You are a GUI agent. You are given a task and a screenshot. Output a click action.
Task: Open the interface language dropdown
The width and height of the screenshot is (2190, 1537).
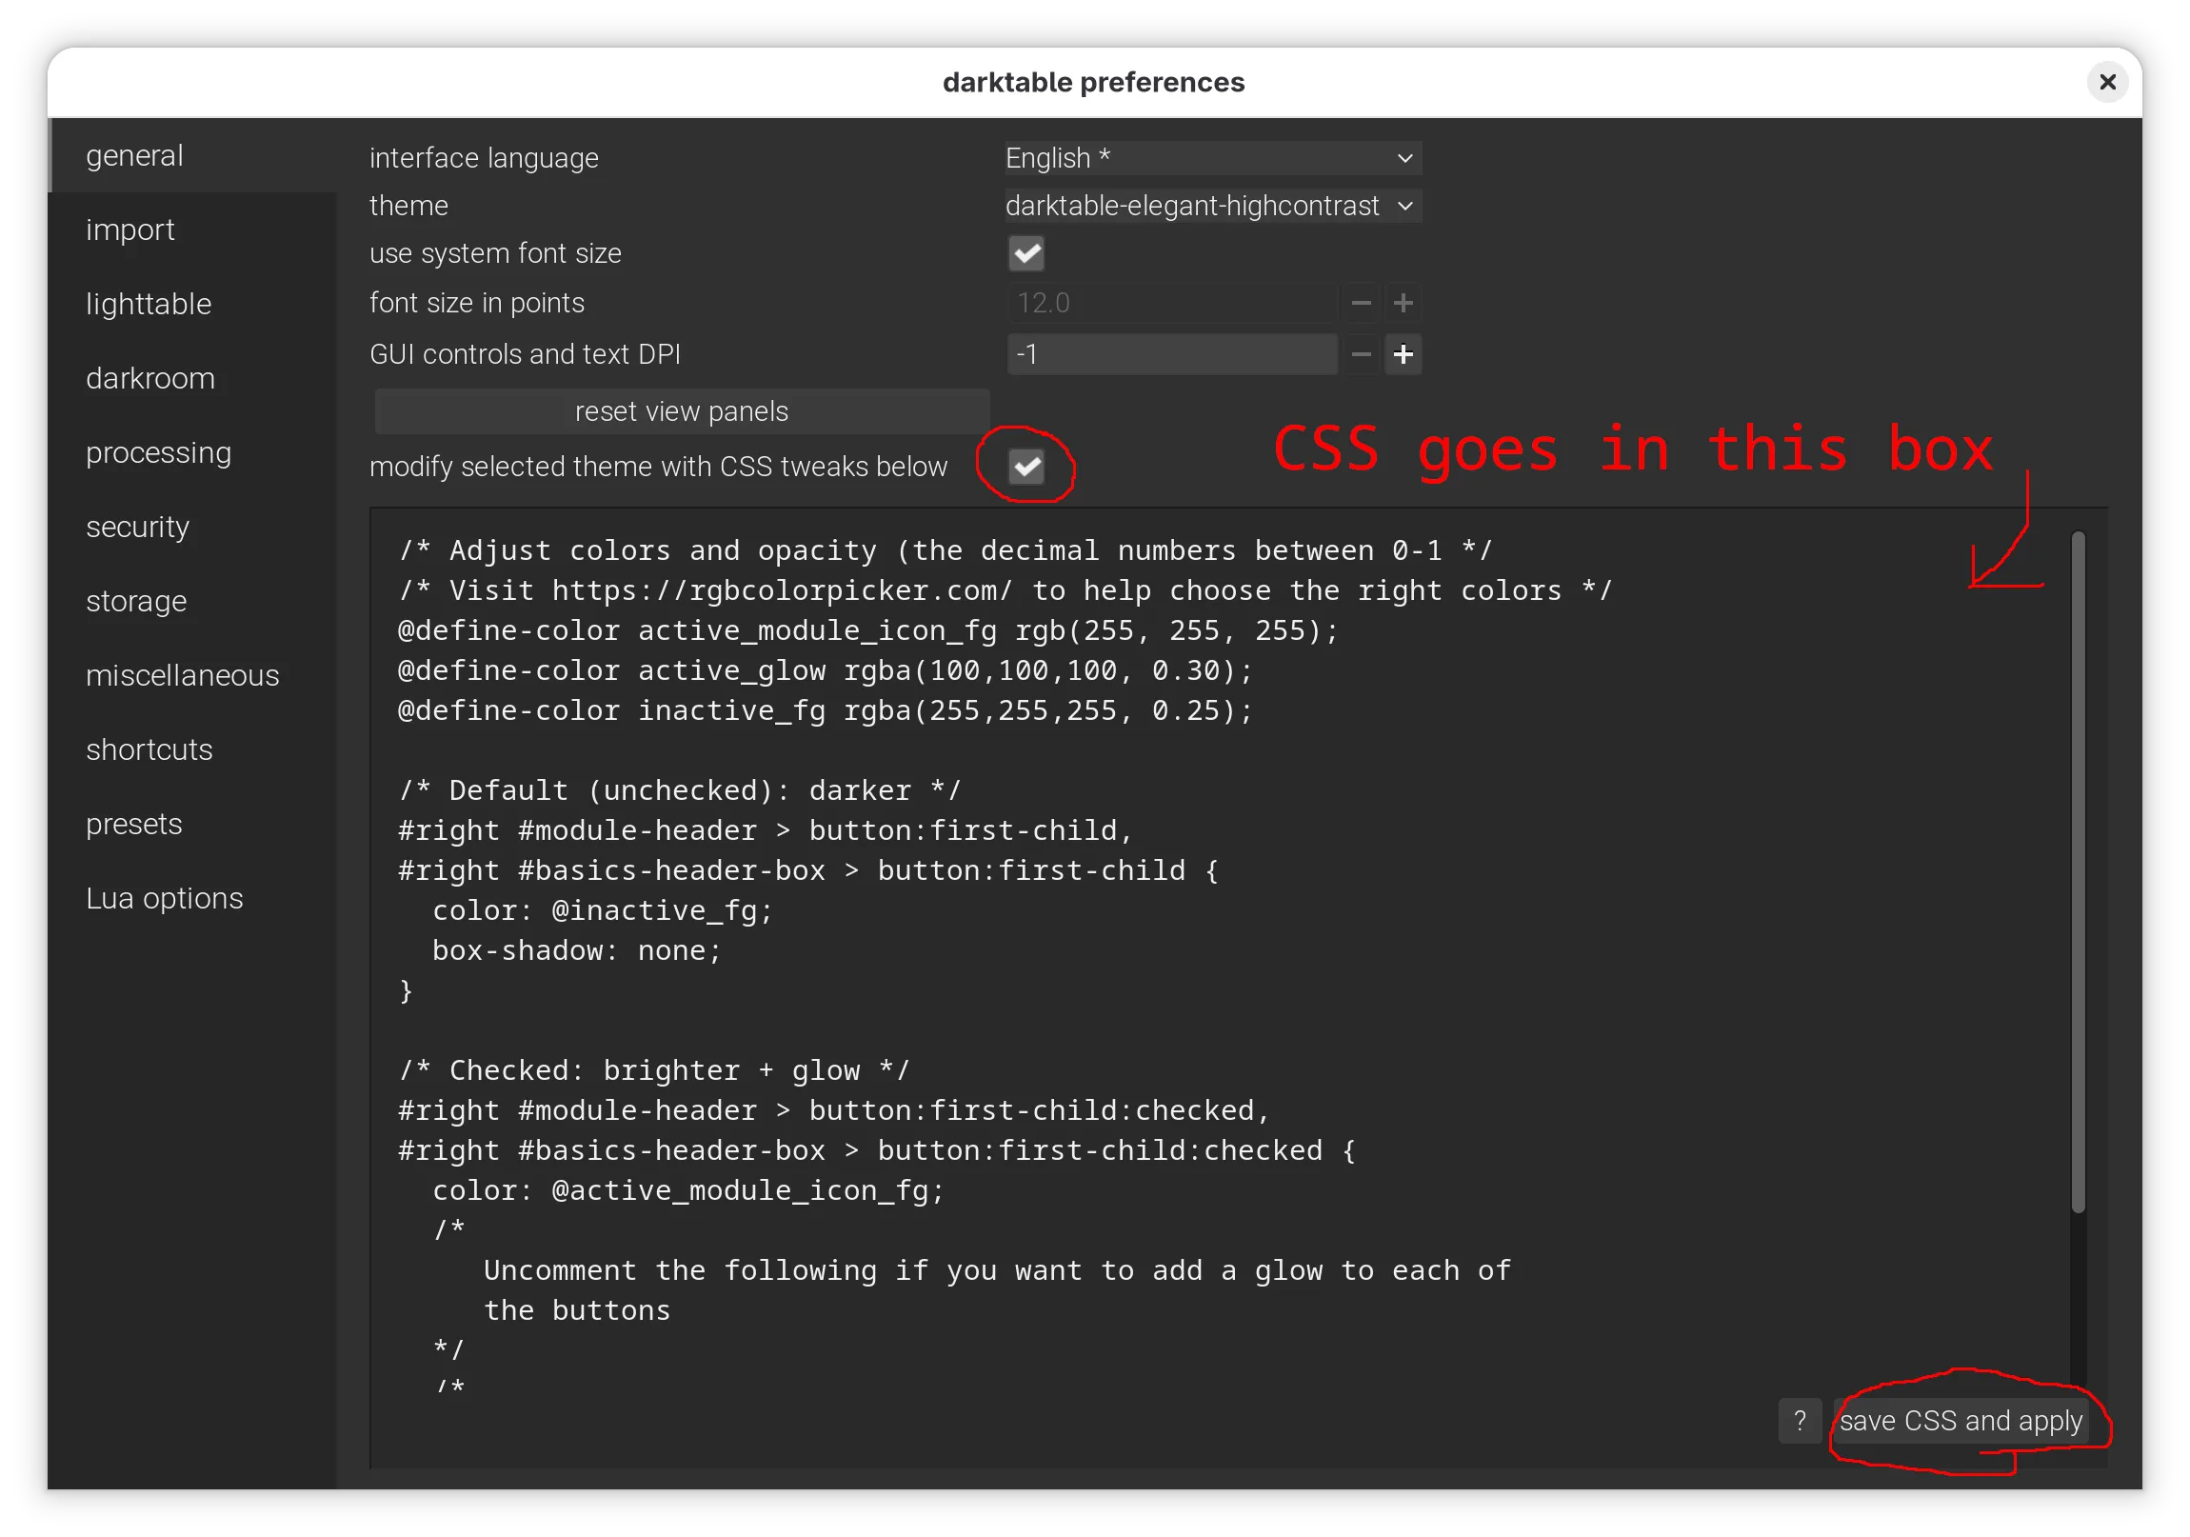click(1211, 157)
